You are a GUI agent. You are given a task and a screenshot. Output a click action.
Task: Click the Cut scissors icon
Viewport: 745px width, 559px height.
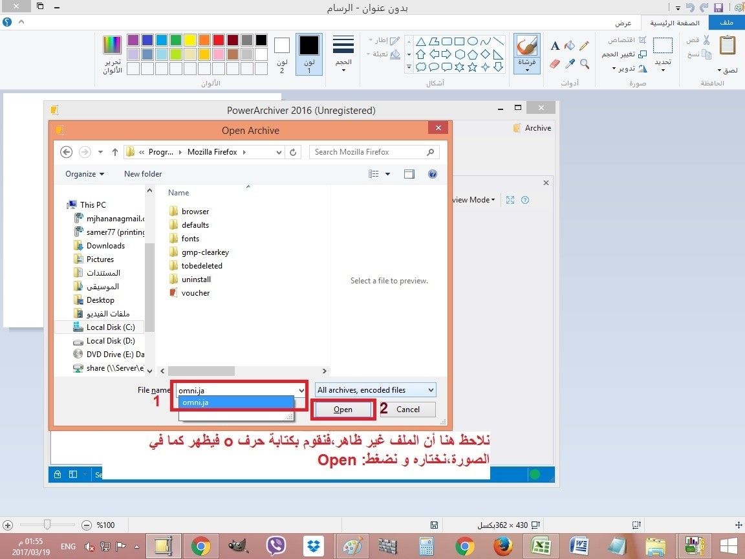(x=706, y=40)
